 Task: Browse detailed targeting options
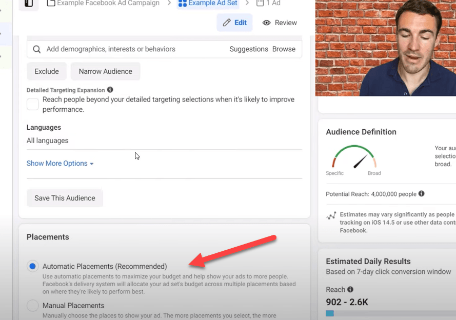click(x=284, y=49)
